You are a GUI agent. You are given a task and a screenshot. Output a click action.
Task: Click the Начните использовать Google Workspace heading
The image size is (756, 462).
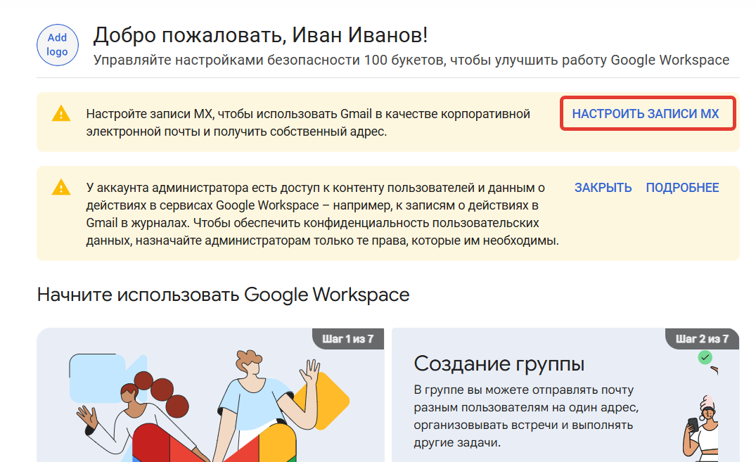223,295
